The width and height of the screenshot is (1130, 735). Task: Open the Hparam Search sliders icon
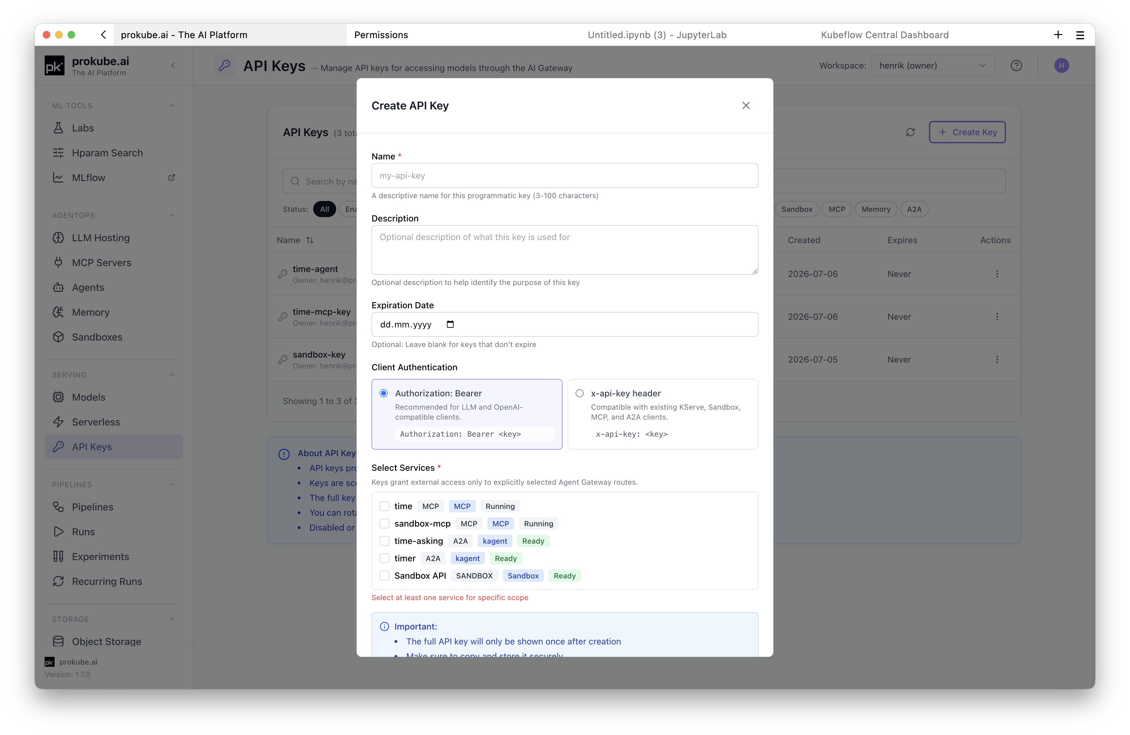point(58,152)
